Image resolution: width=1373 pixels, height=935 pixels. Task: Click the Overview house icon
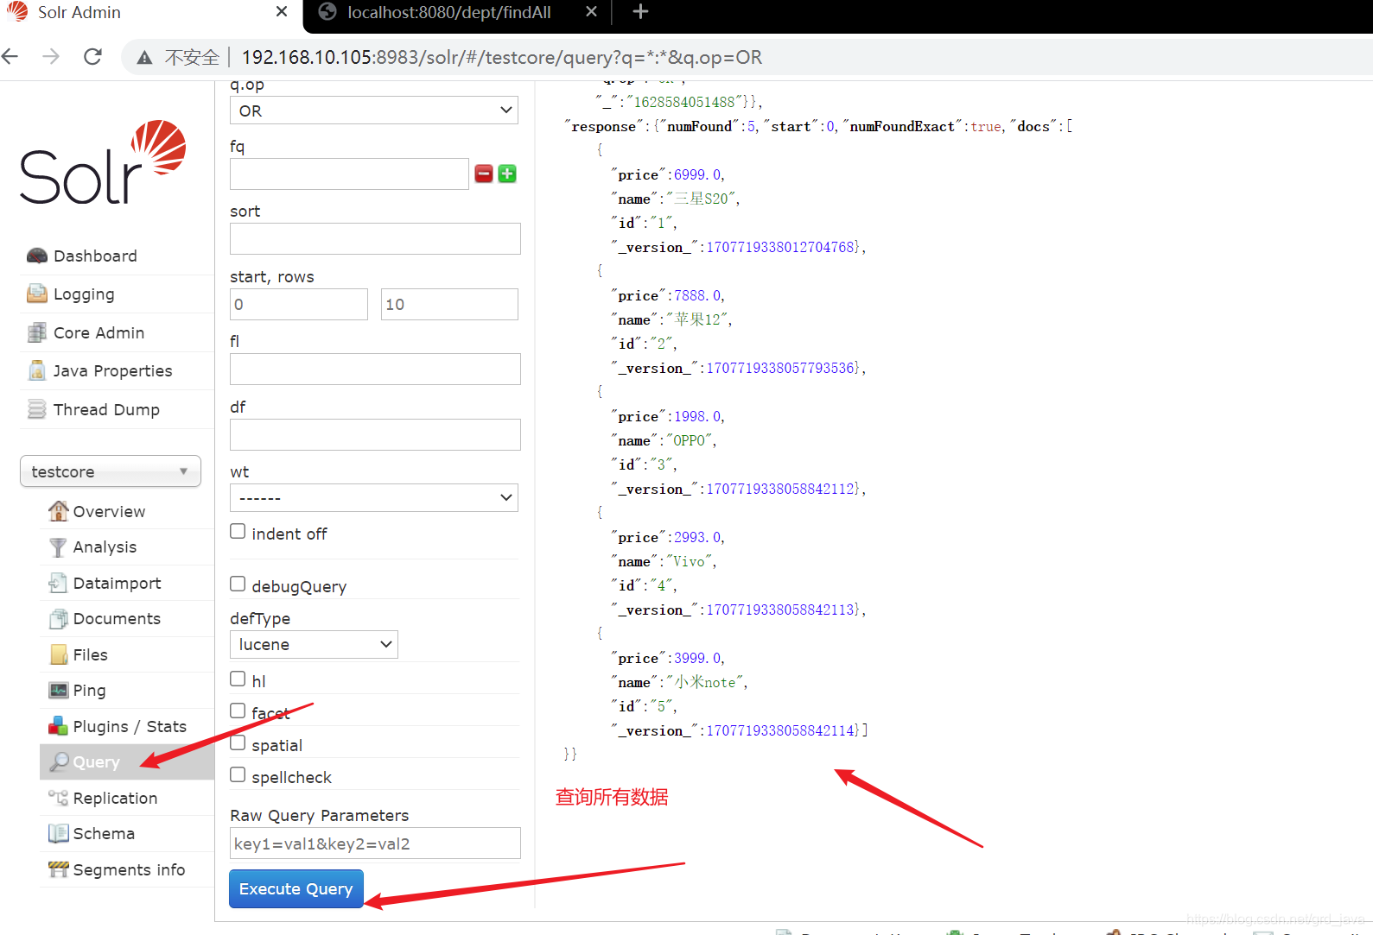58,511
